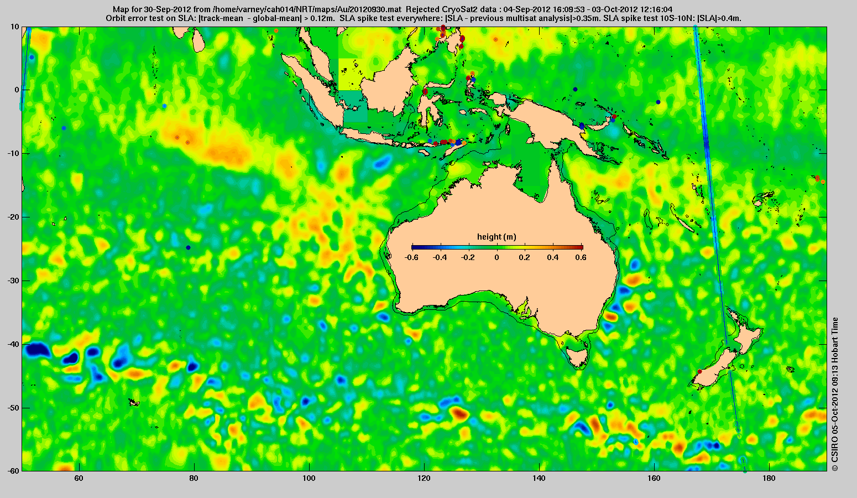
Task: Click the y-axis tick label -10
Action: pos(13,153)
